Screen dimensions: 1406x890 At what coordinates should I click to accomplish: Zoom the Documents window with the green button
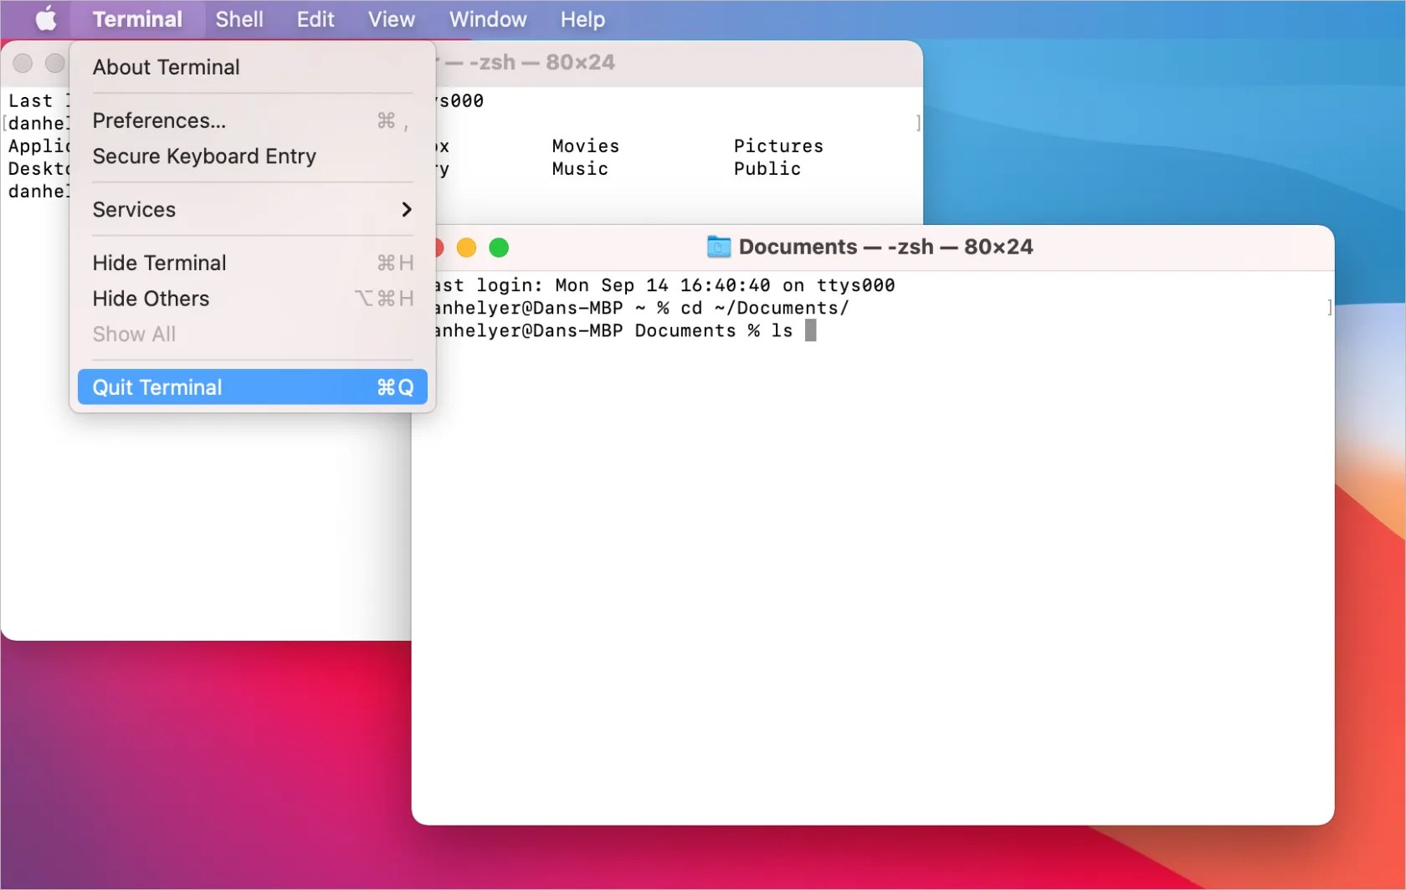(499, 248)
